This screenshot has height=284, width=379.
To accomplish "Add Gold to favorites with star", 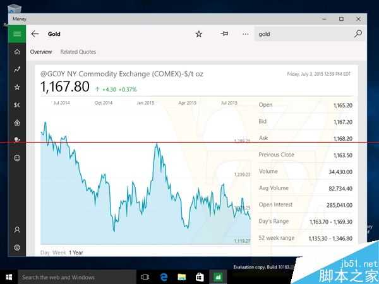I will 199,34.
